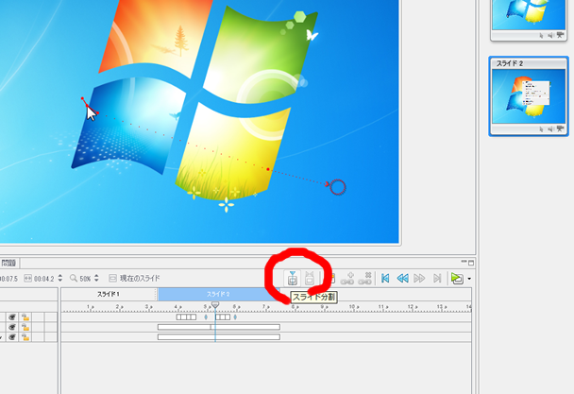Toggle visibility eye on first timeline track

12,317
